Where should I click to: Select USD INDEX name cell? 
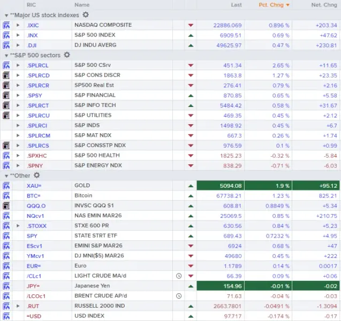[122, 316]
